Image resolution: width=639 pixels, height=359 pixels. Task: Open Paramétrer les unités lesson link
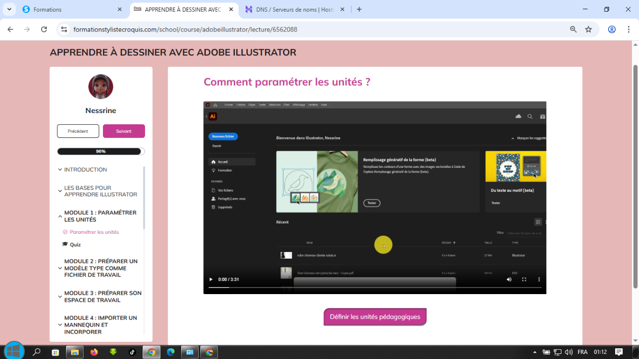[94, 232]
